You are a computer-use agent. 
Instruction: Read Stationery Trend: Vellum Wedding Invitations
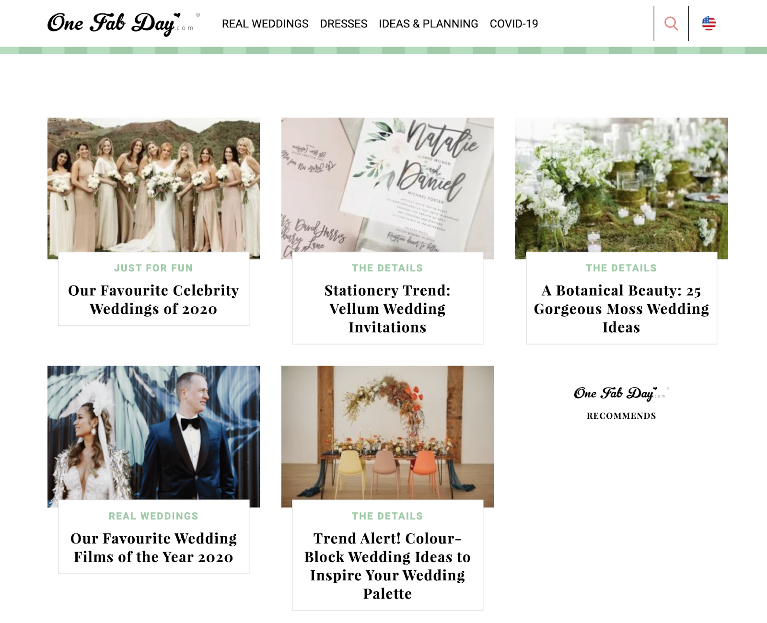point(388,309)
